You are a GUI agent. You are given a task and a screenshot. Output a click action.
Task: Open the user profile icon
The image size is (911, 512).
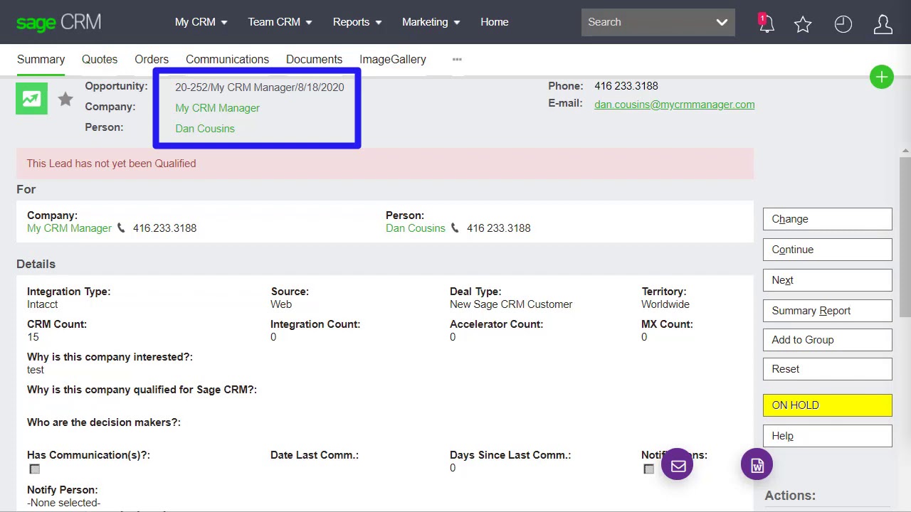pos(883,24)
